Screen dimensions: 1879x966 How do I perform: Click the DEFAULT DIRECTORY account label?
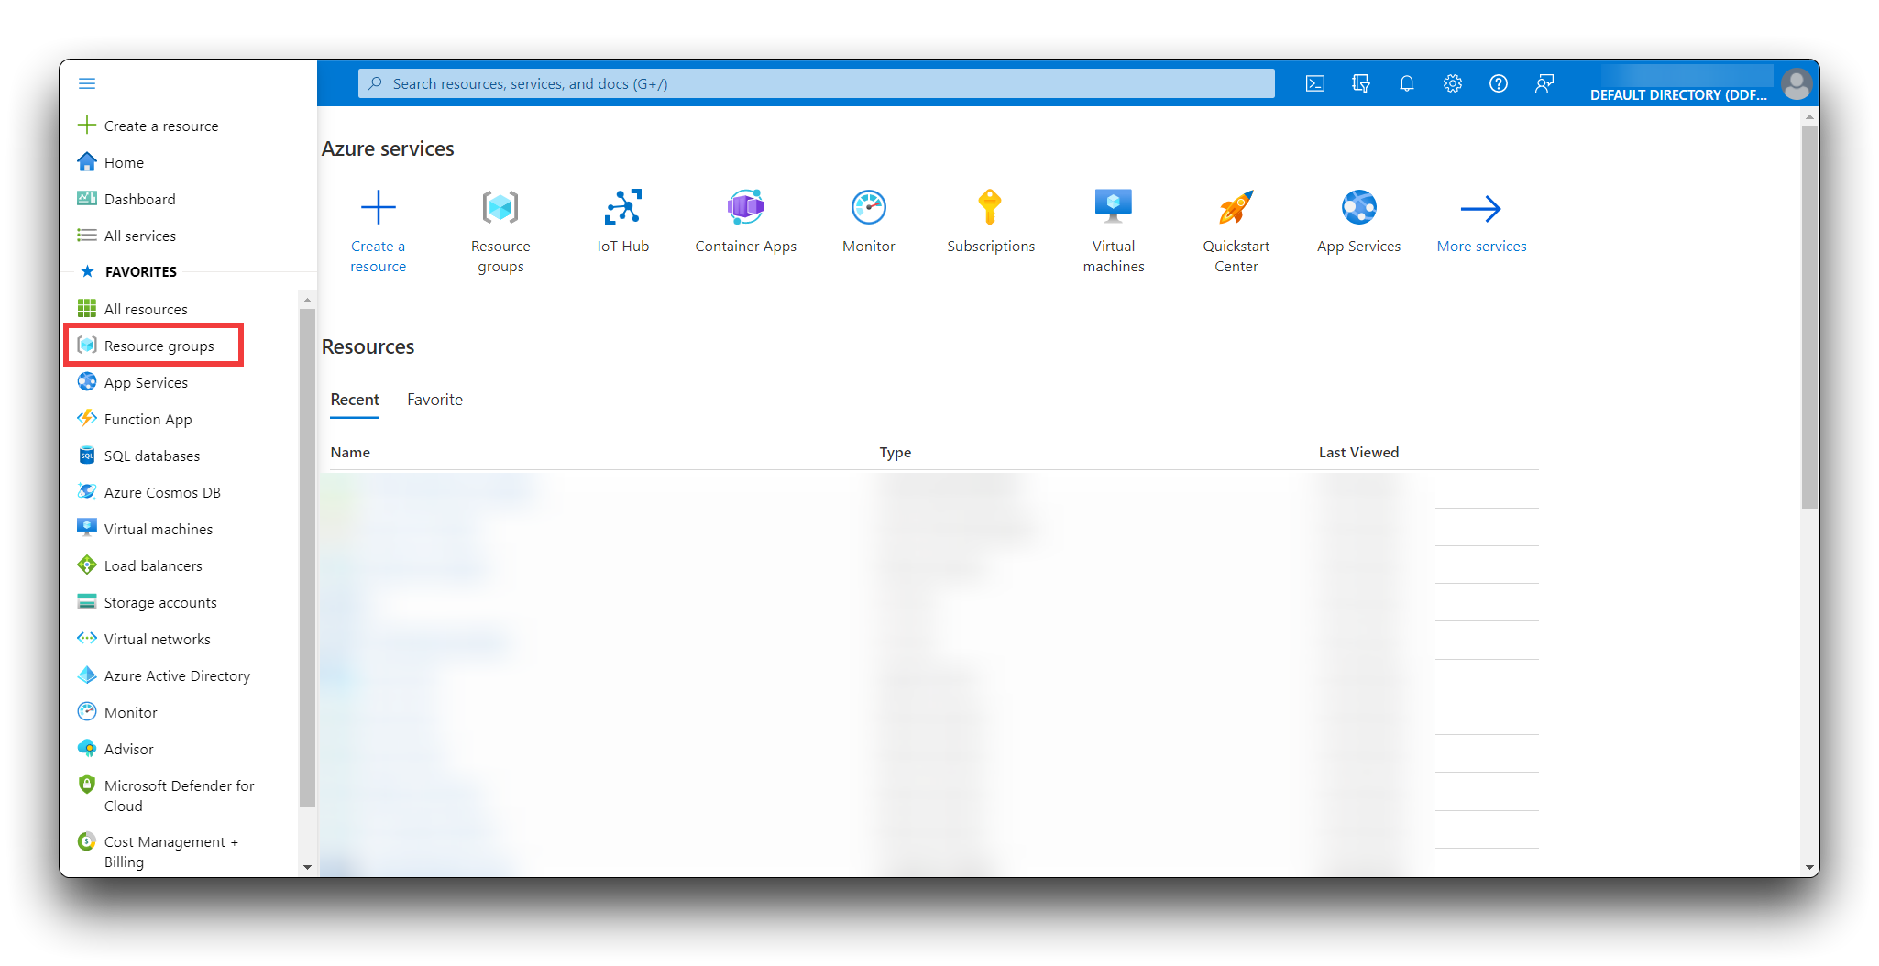(1678, 94)
